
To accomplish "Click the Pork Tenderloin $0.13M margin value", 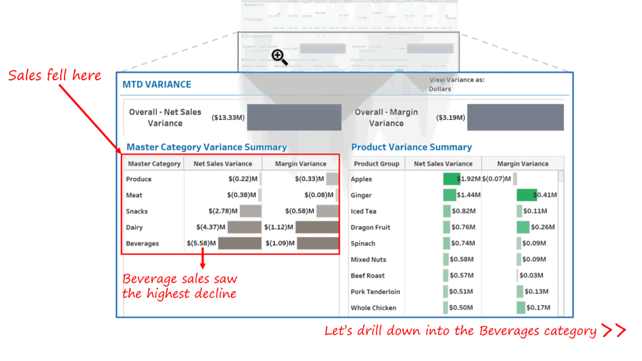I will point(537,291).
